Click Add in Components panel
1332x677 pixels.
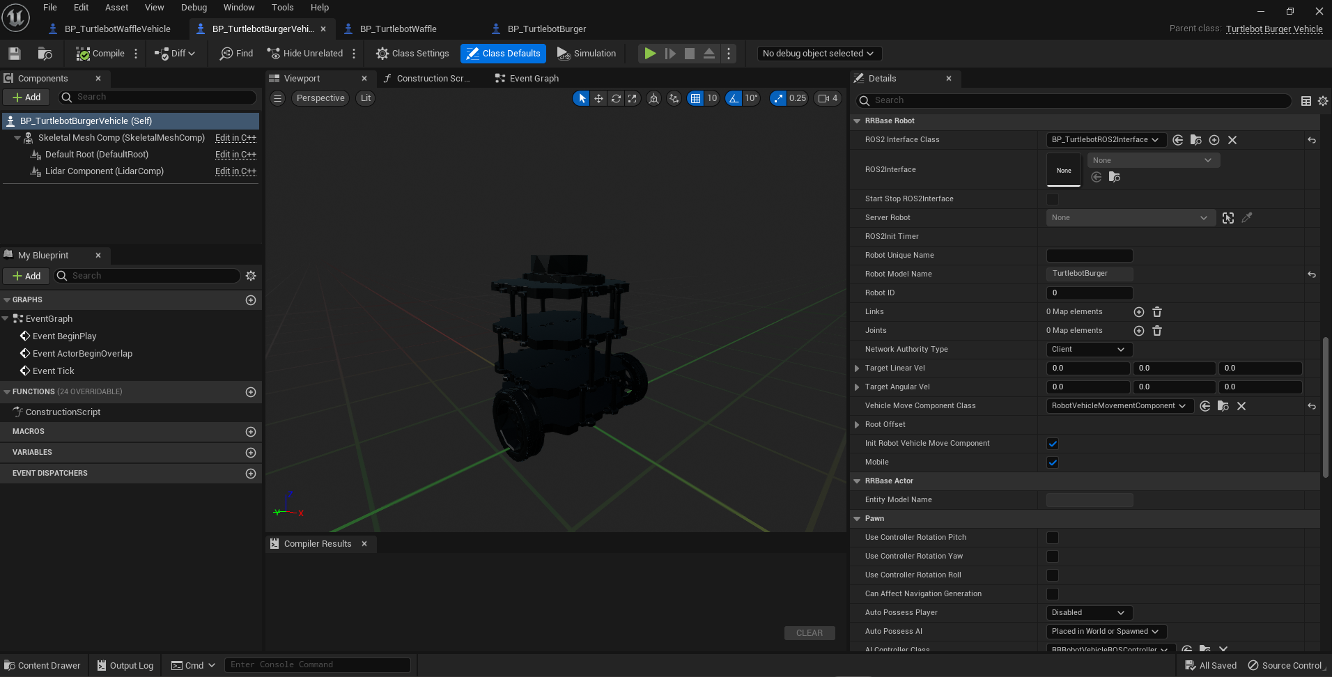tap(26, 98)
